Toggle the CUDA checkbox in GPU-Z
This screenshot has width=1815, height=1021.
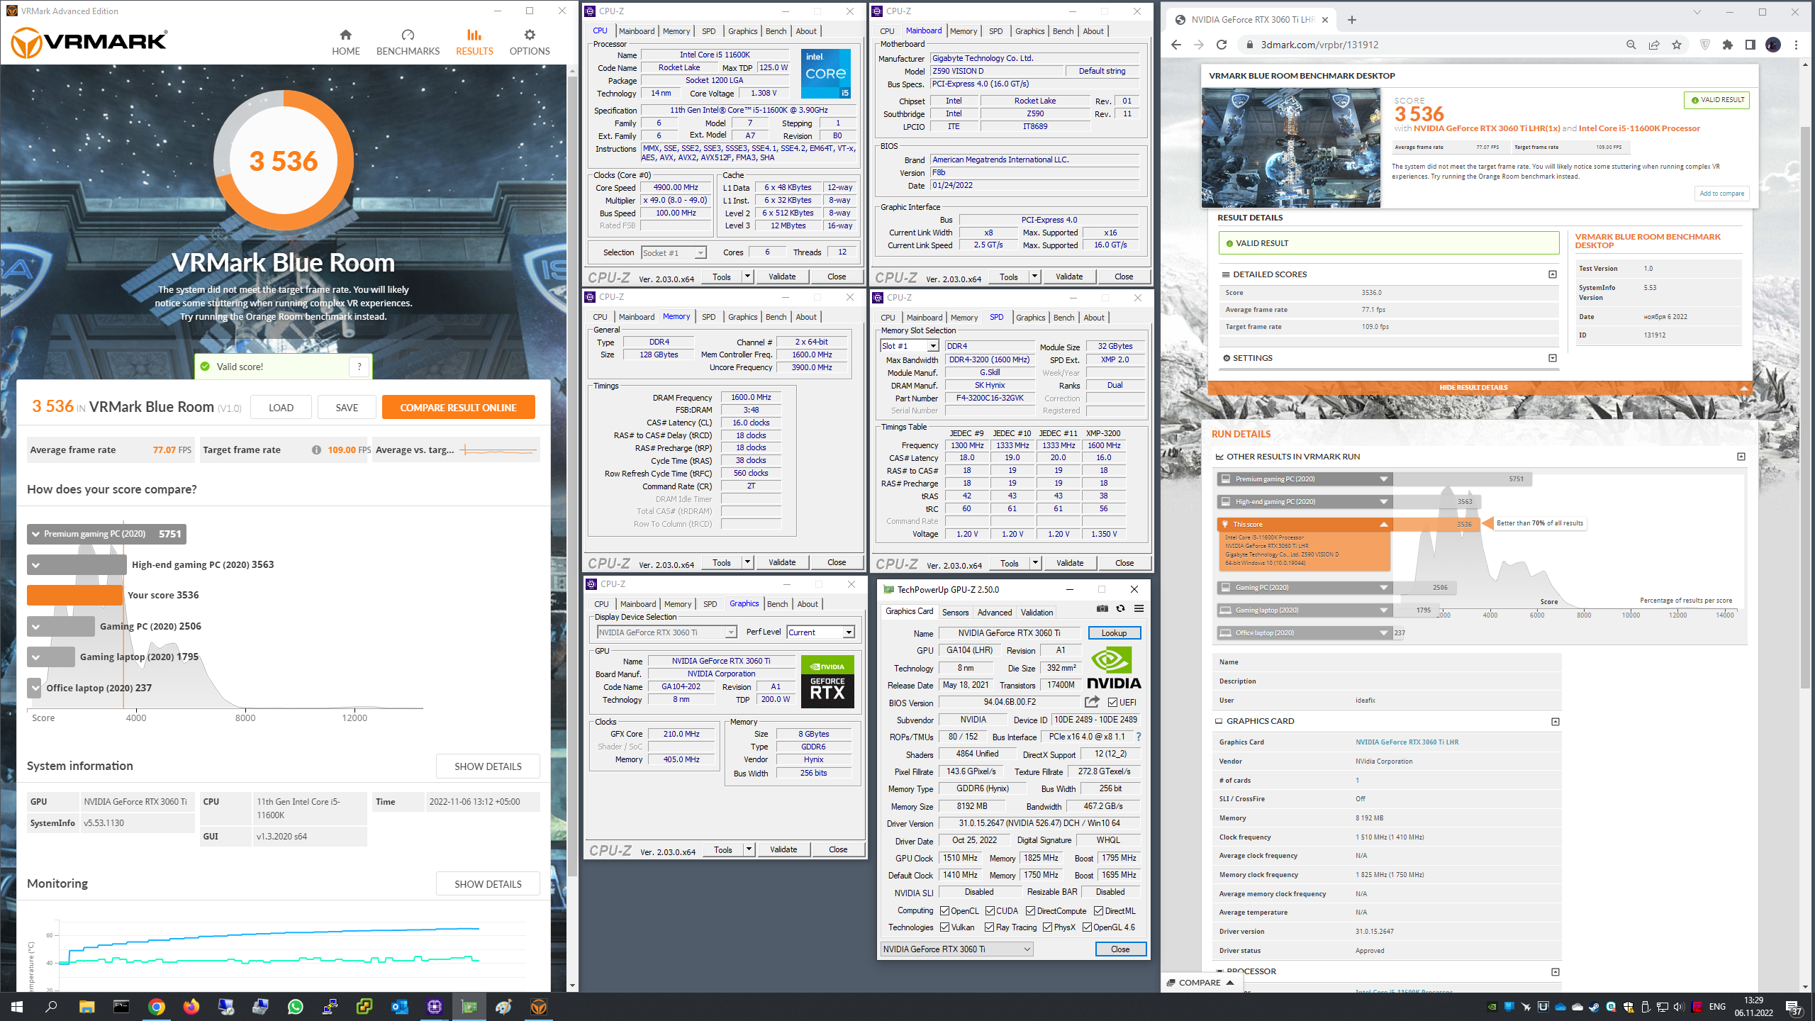990,911
